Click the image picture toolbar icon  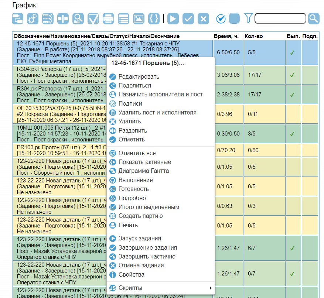coord(139,18)
